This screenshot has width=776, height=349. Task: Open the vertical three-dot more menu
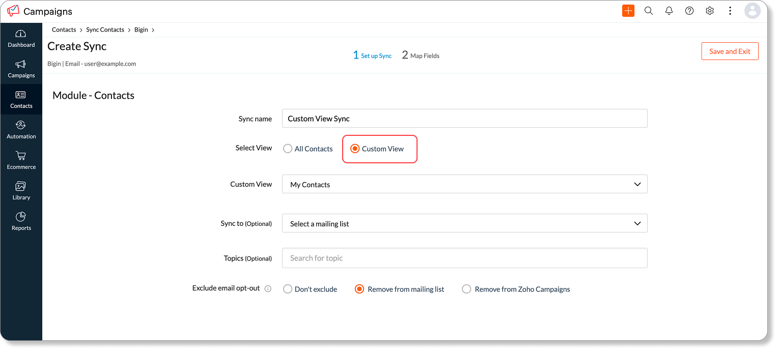point(730,11)
